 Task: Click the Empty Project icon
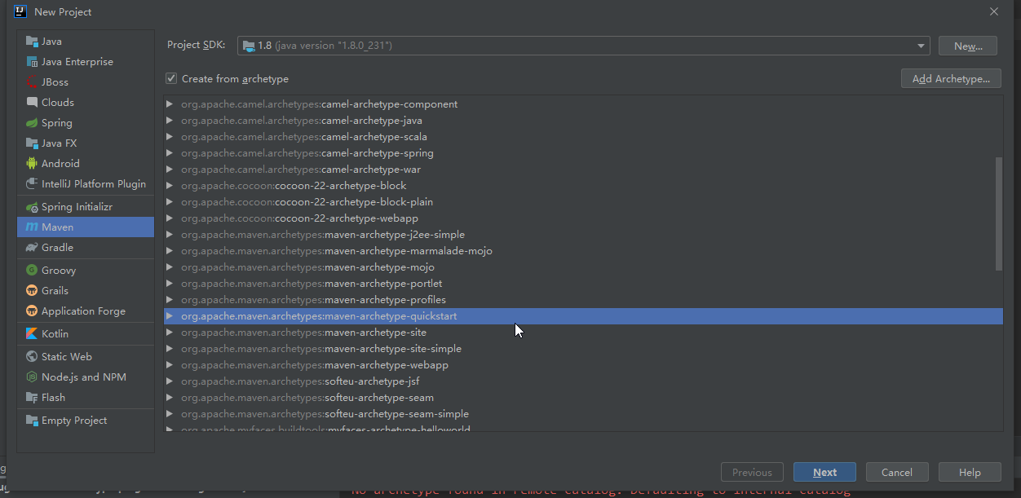pyautogui.click(x=32, y=421)
